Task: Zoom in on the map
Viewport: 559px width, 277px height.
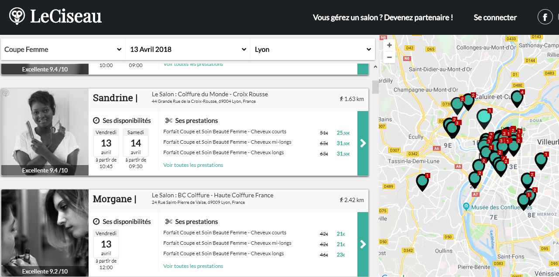Action: point(389,45)
